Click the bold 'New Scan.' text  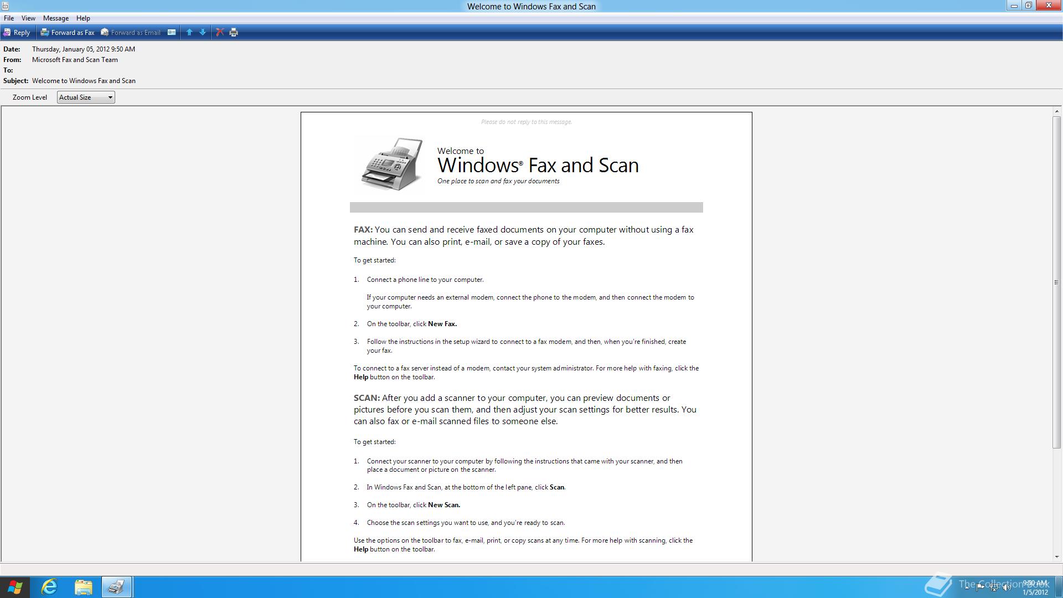pos(444,505)
